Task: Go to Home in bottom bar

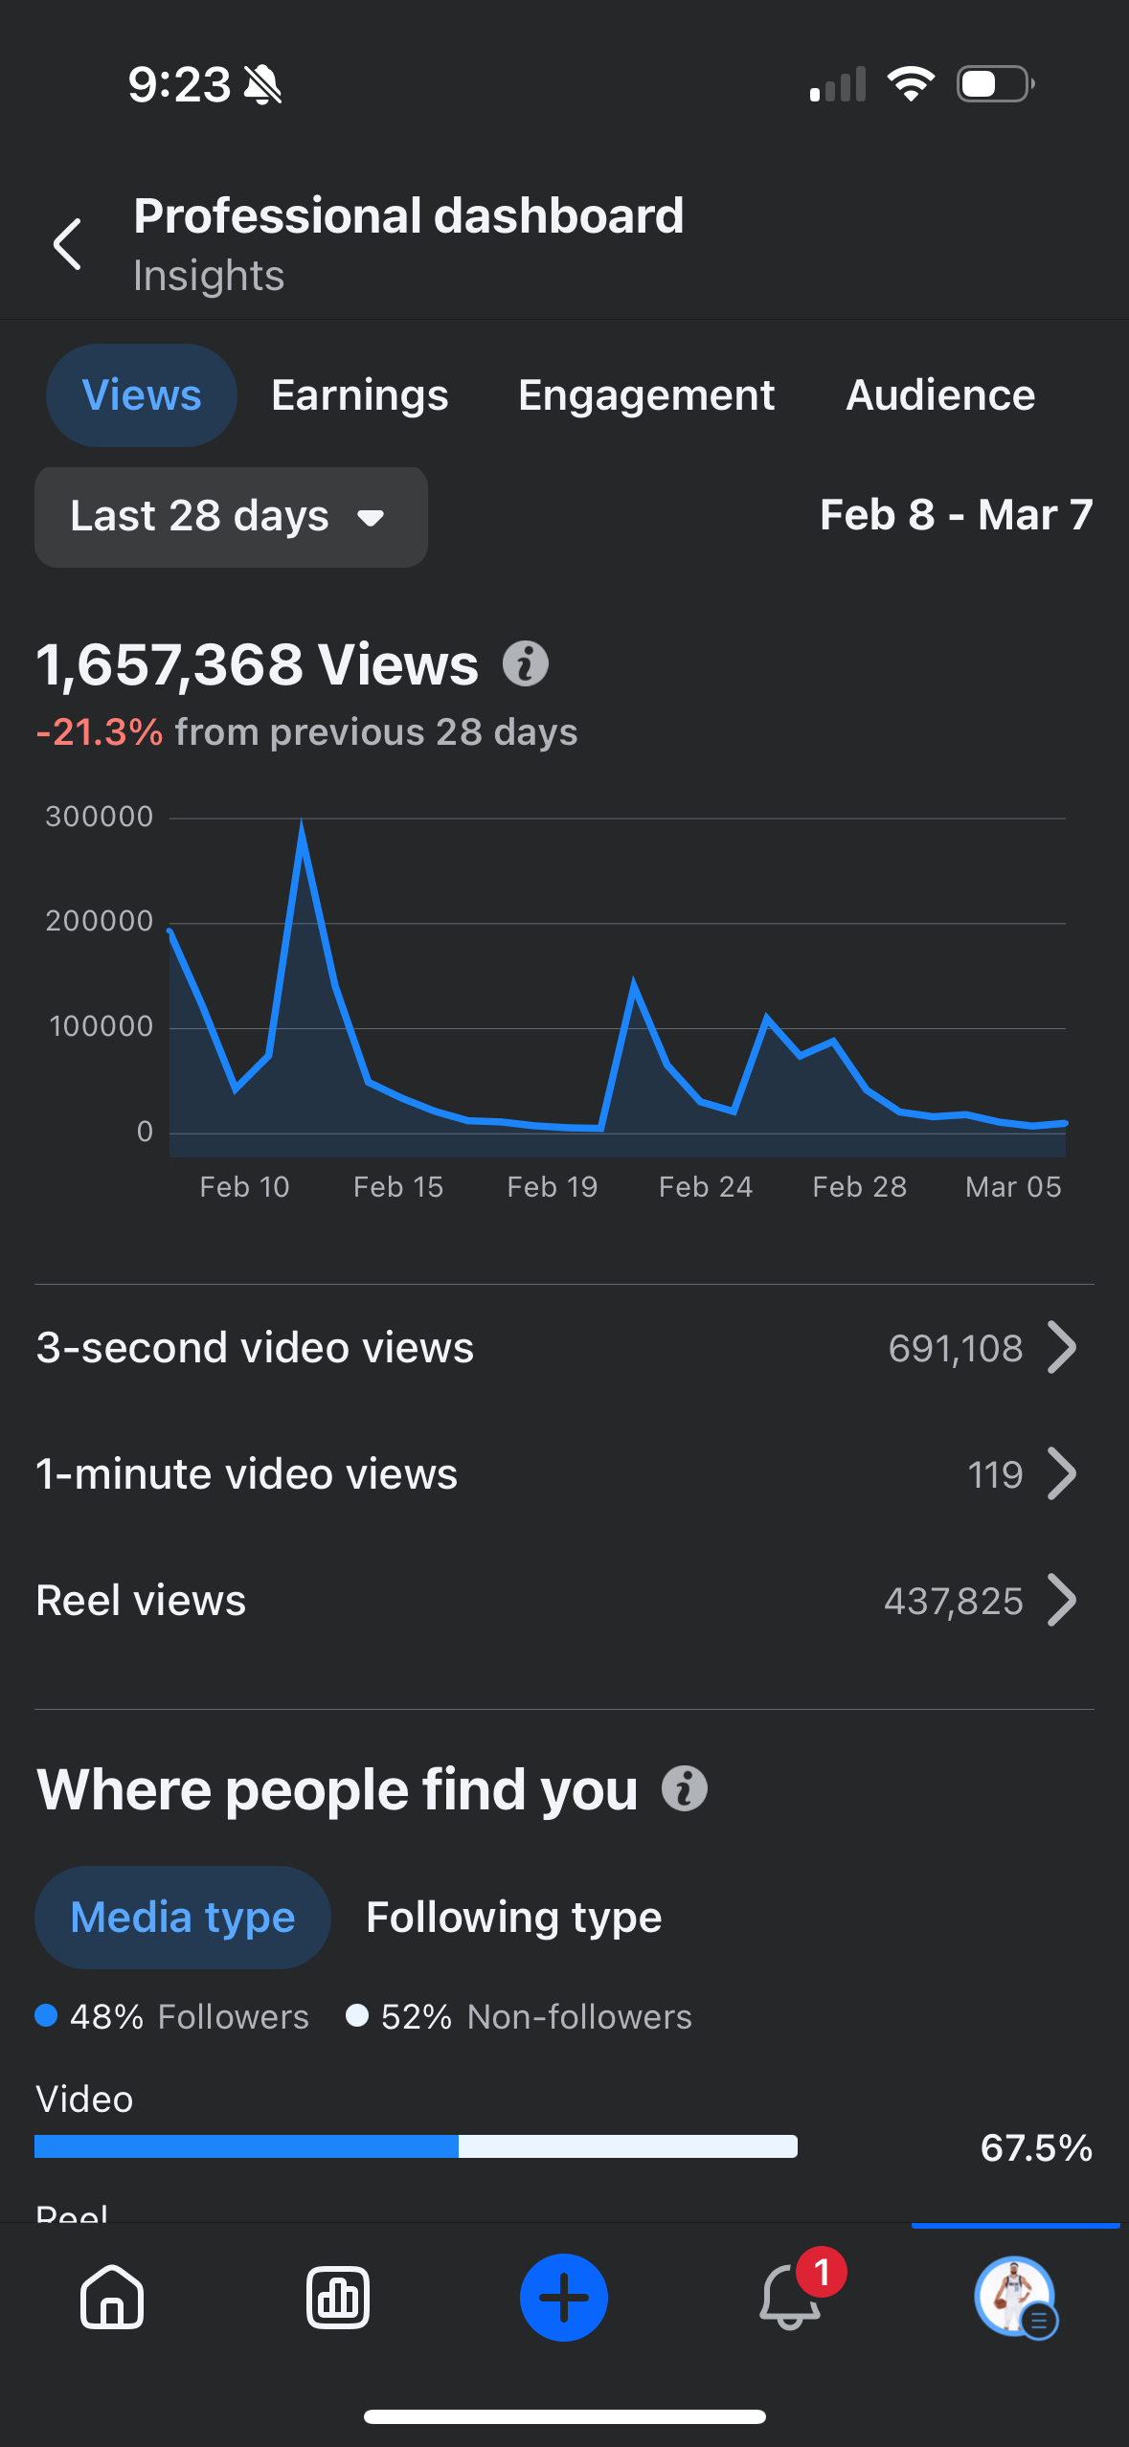Action: [x=112, y=2297]
